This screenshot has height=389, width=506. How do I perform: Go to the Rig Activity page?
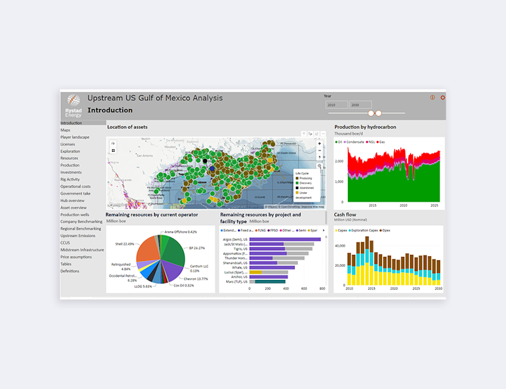coord(70,180)
